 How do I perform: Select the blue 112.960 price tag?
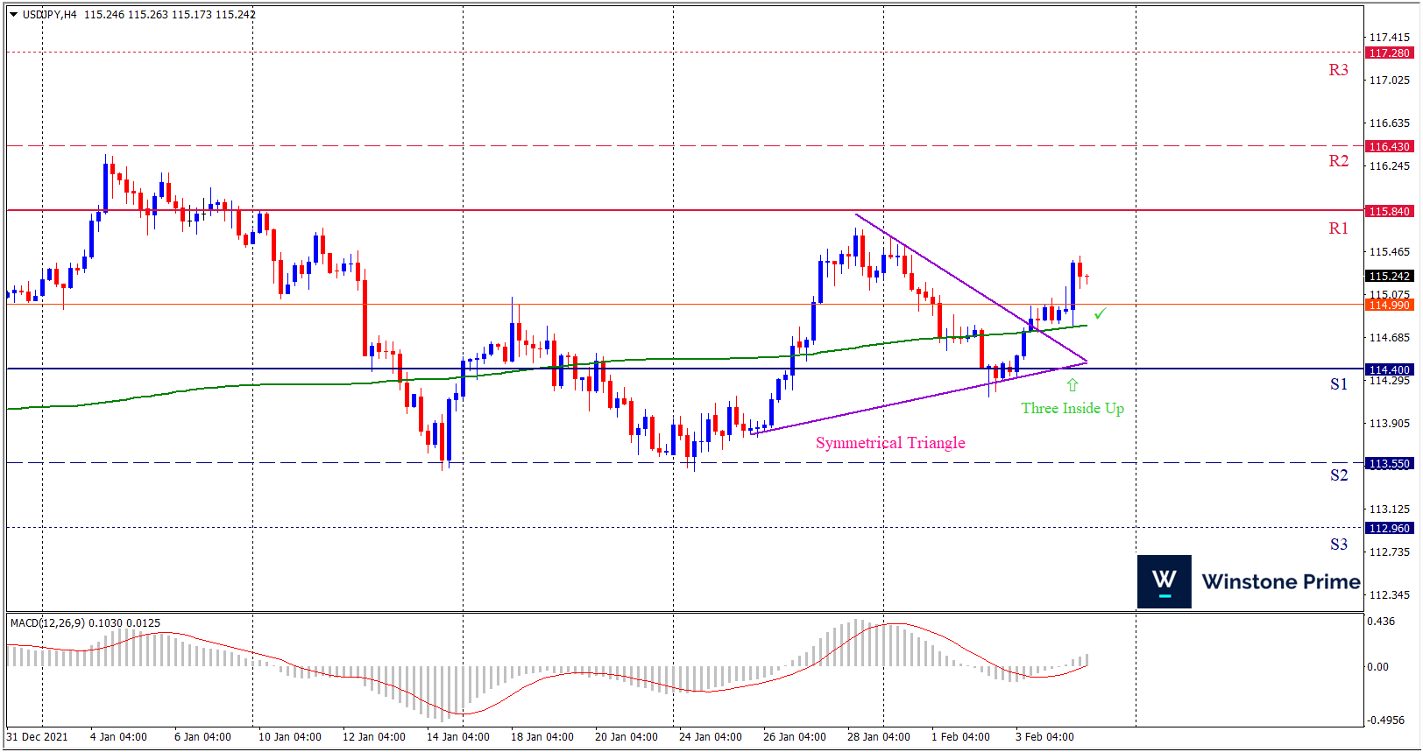tap(1389, 529)
